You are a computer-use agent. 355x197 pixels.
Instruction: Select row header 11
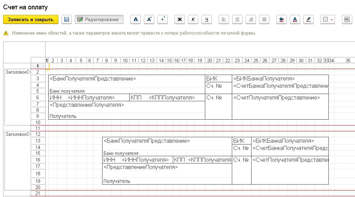click(38, 128)
